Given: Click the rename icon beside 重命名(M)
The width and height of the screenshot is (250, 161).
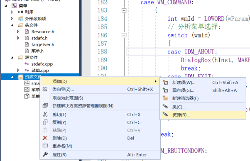Looking at the screenshot, I should pyautogui.click(x=45, y=146).
